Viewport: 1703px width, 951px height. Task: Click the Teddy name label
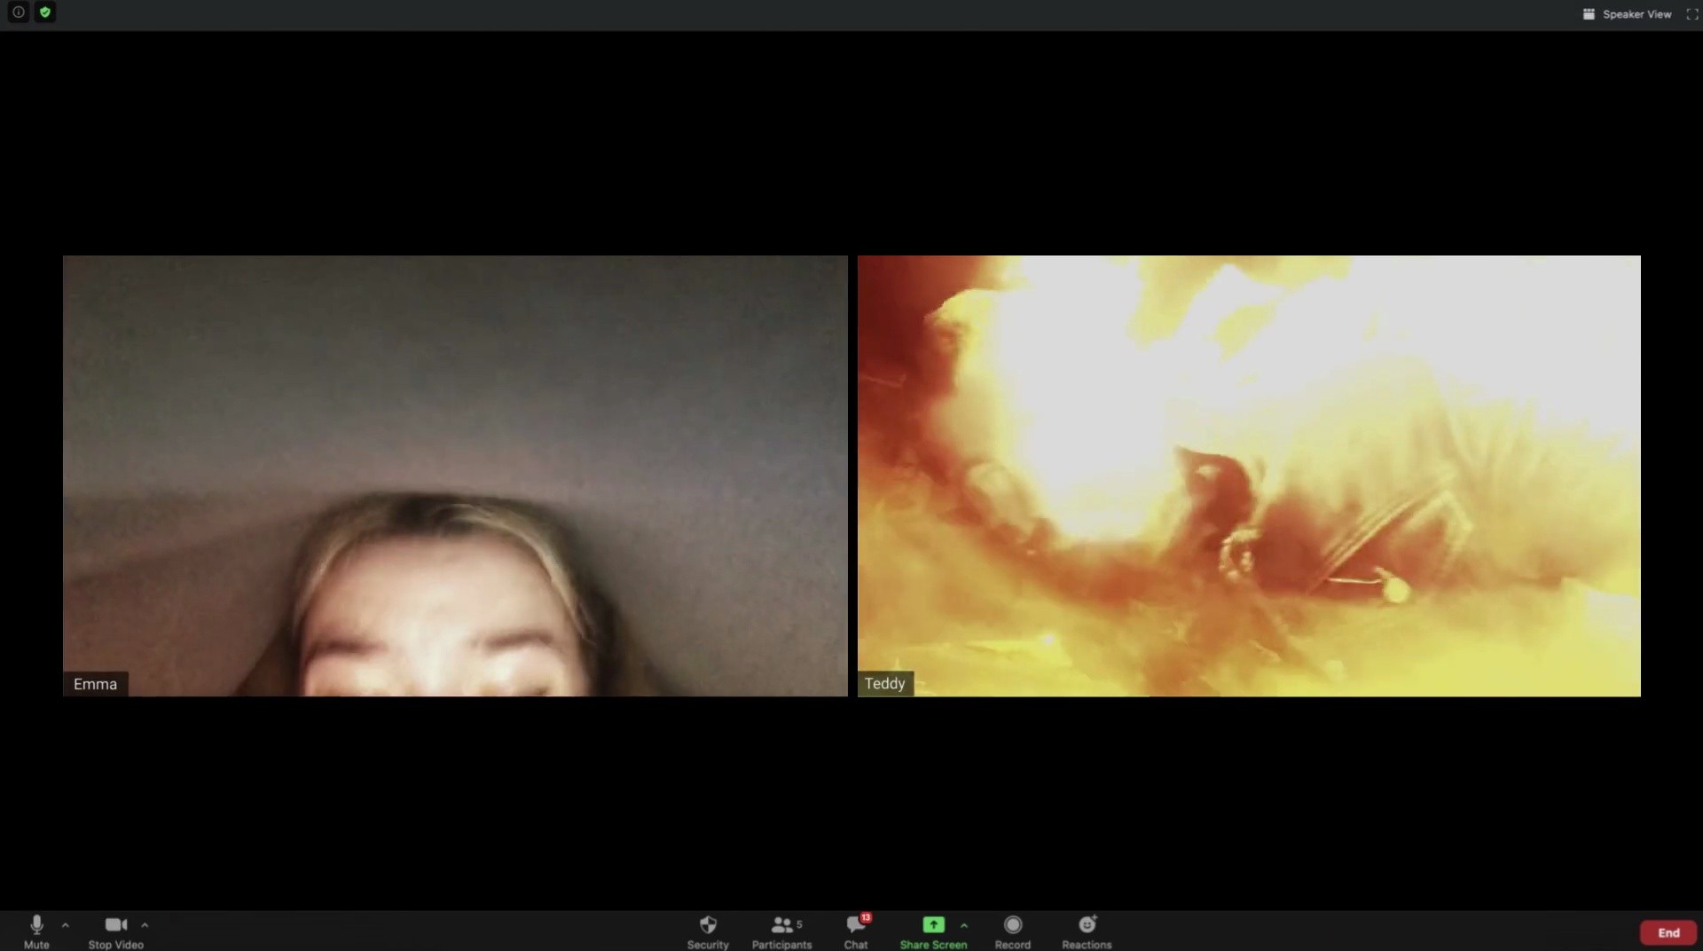pyautogui.click(x=885, y=683)
